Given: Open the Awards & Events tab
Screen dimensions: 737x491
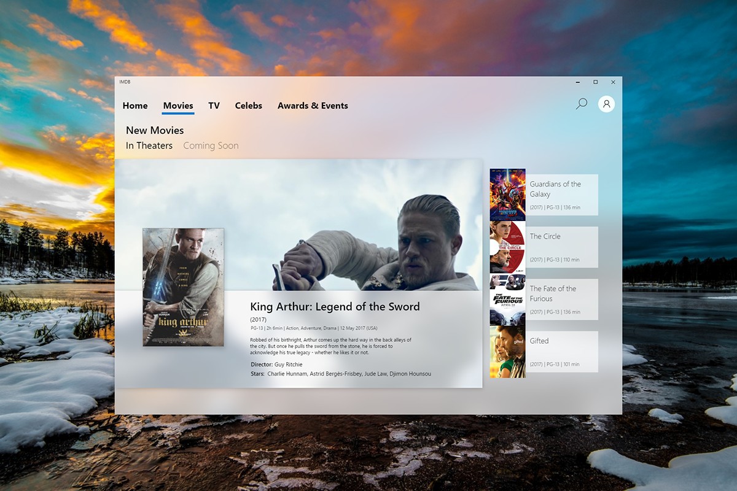Looking at the screenshot, I should pyautogui.click(x=313, y=106).
